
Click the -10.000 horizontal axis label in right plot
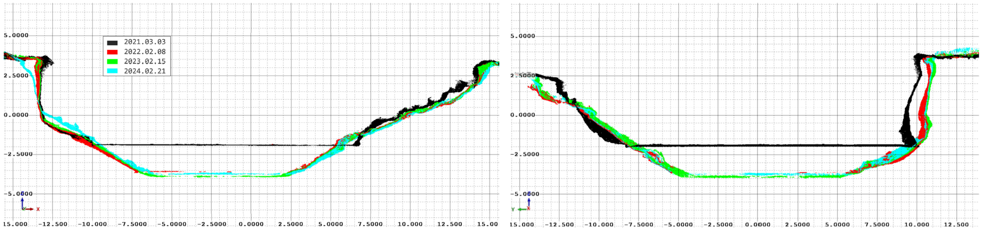598,225
